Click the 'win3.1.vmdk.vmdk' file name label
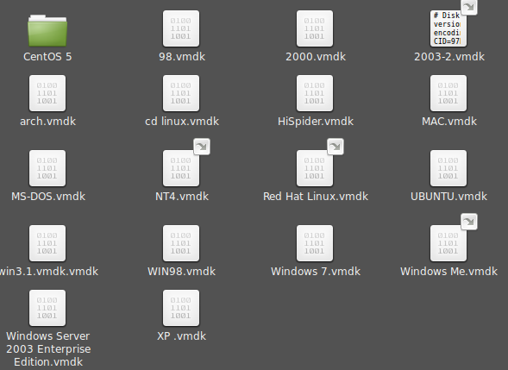This screenshot has width=508, height=370. click(49, 272)
